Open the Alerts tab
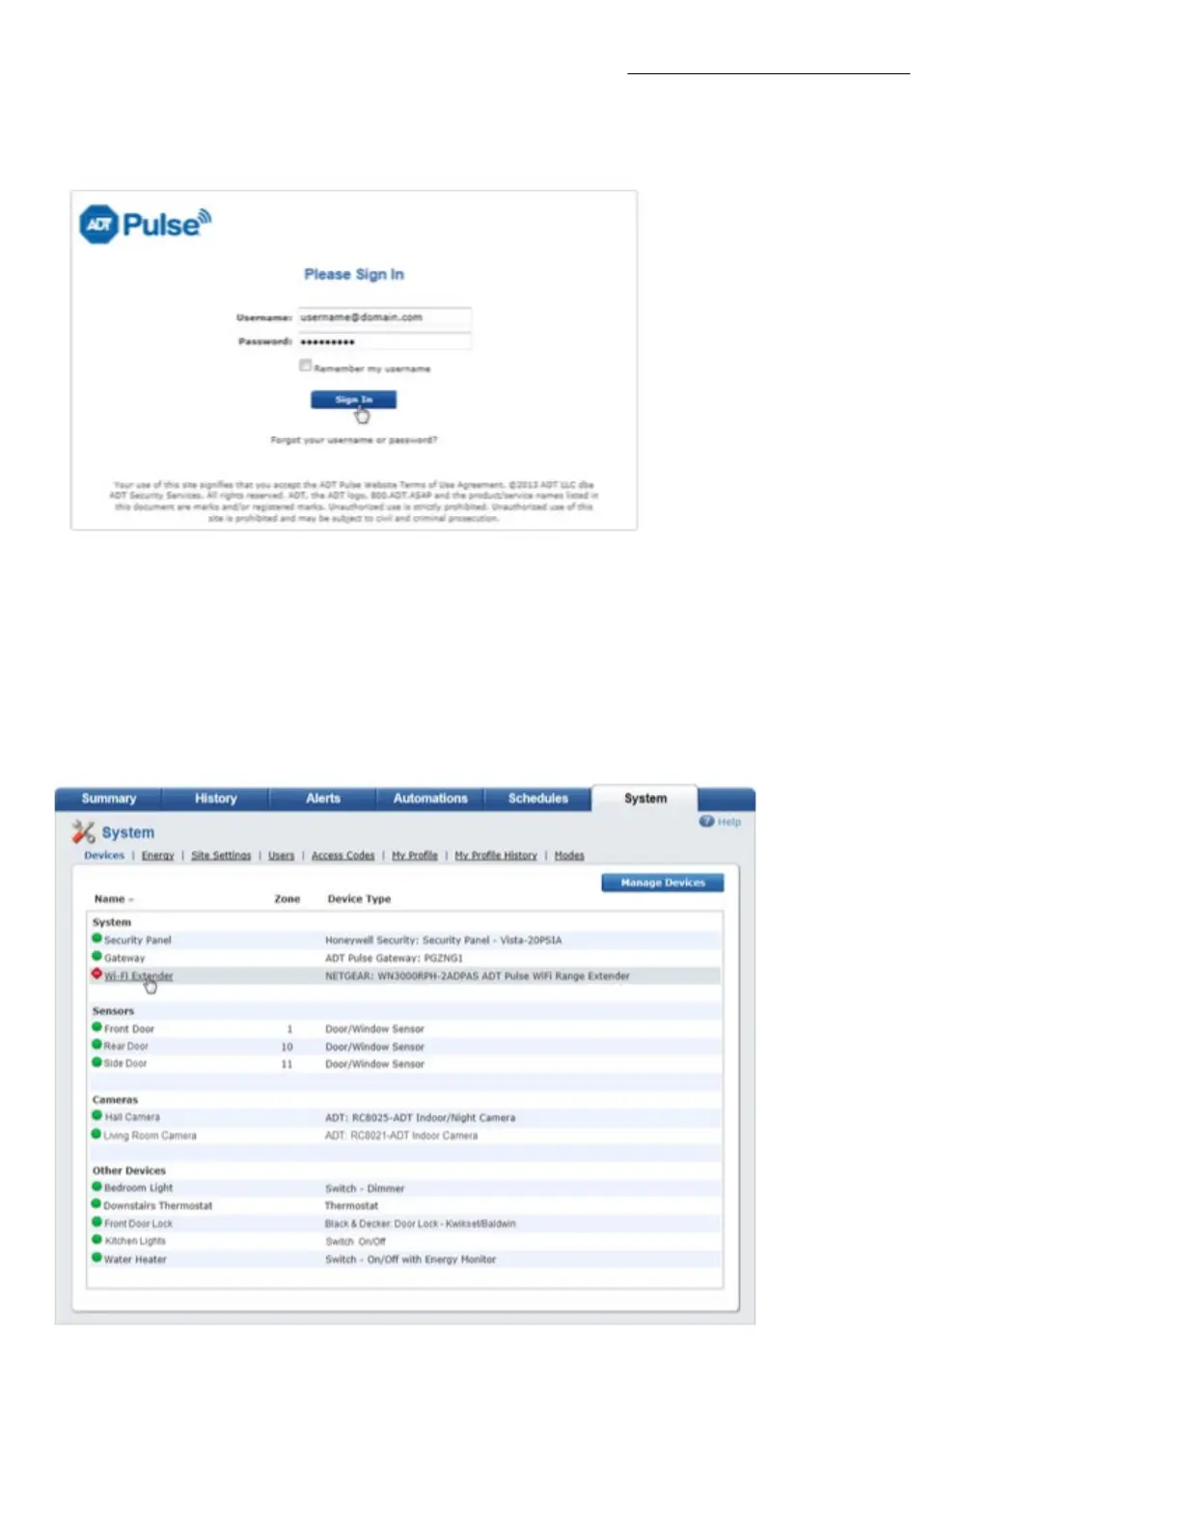 pos(322,799)
